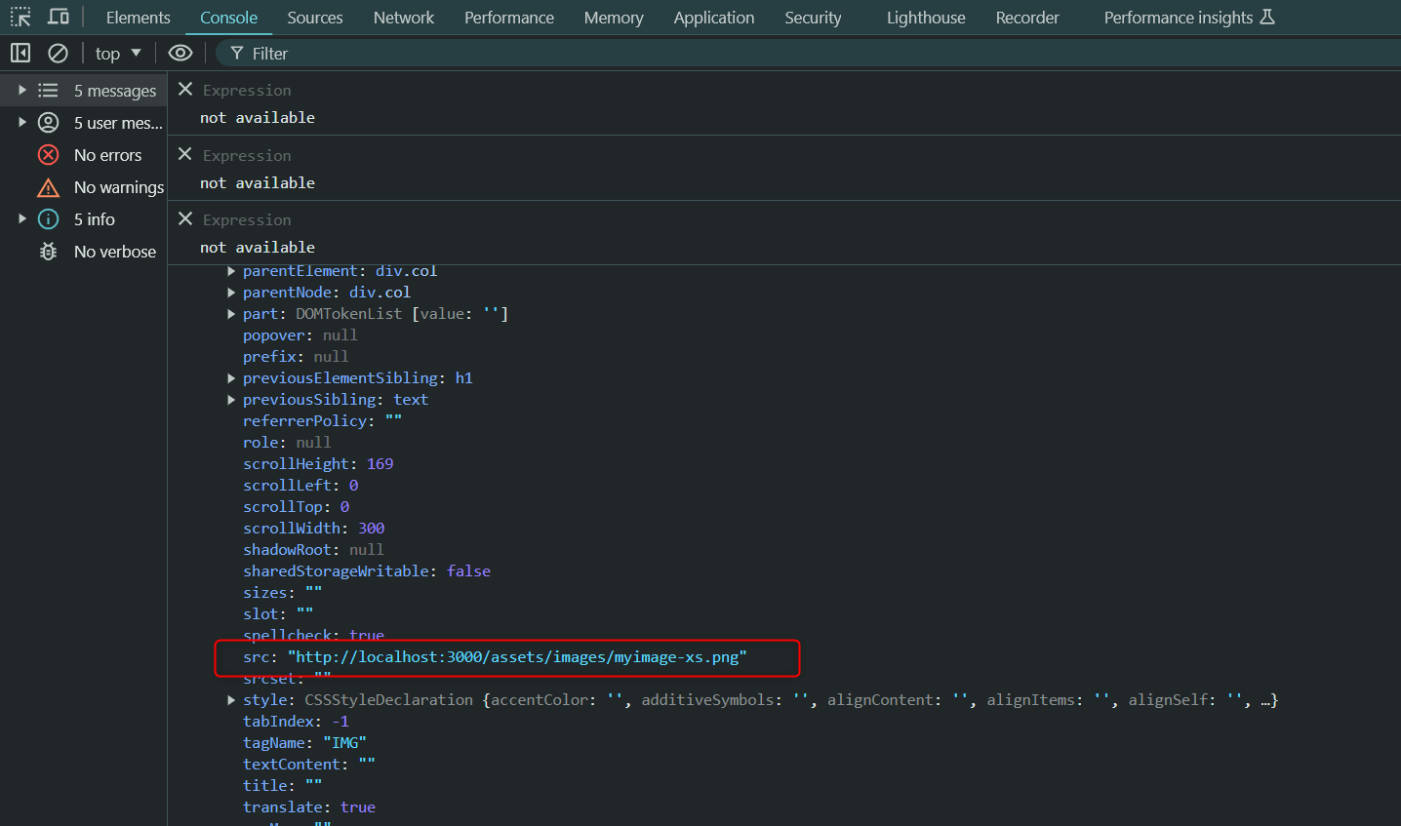Select the translate true value

[358, 807]
